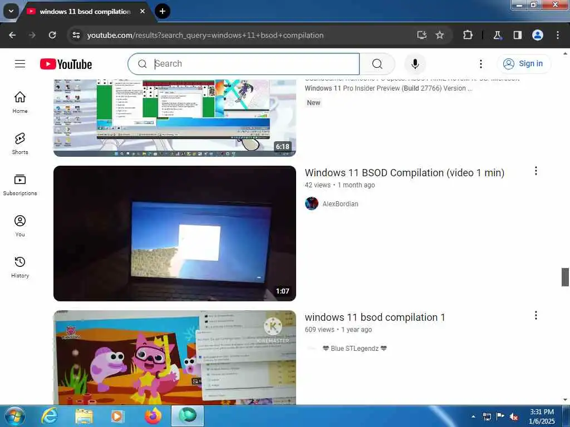Click 609 views metadata text
The width and height of the screenshot is (570, 427).
tap(320, 330)
